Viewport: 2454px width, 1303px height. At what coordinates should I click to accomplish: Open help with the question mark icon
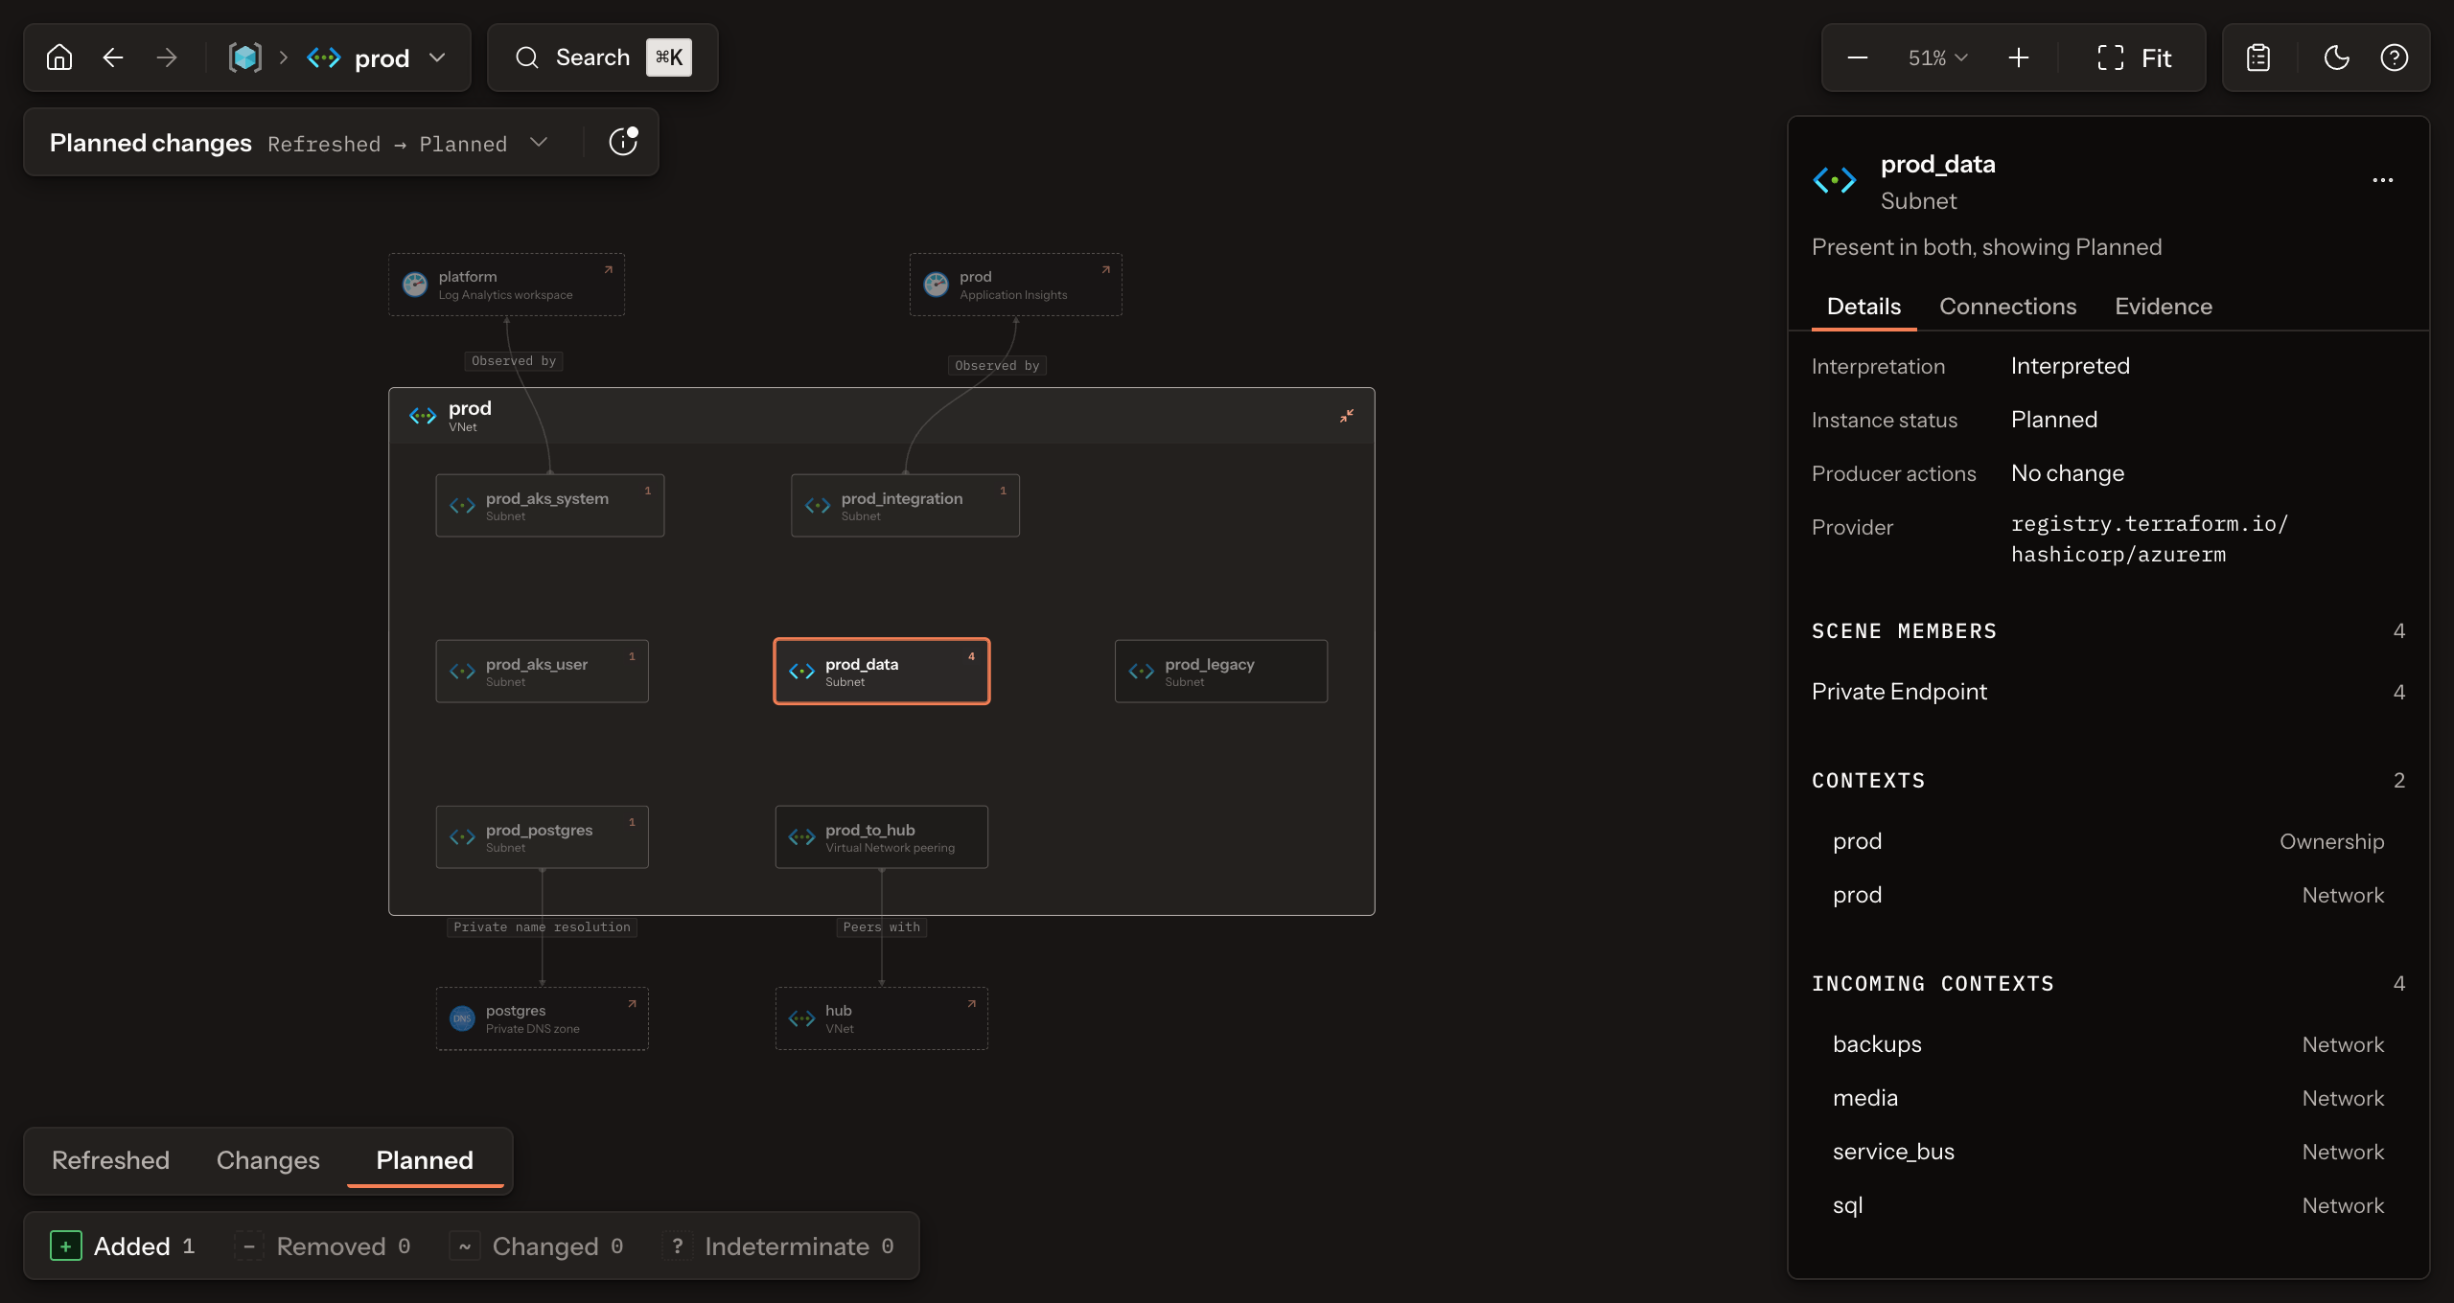[2395, 57]
